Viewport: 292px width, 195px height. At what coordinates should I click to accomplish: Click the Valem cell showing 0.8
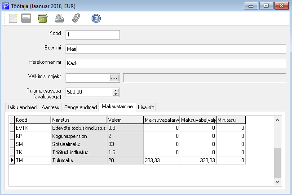[x=125, y=128]
